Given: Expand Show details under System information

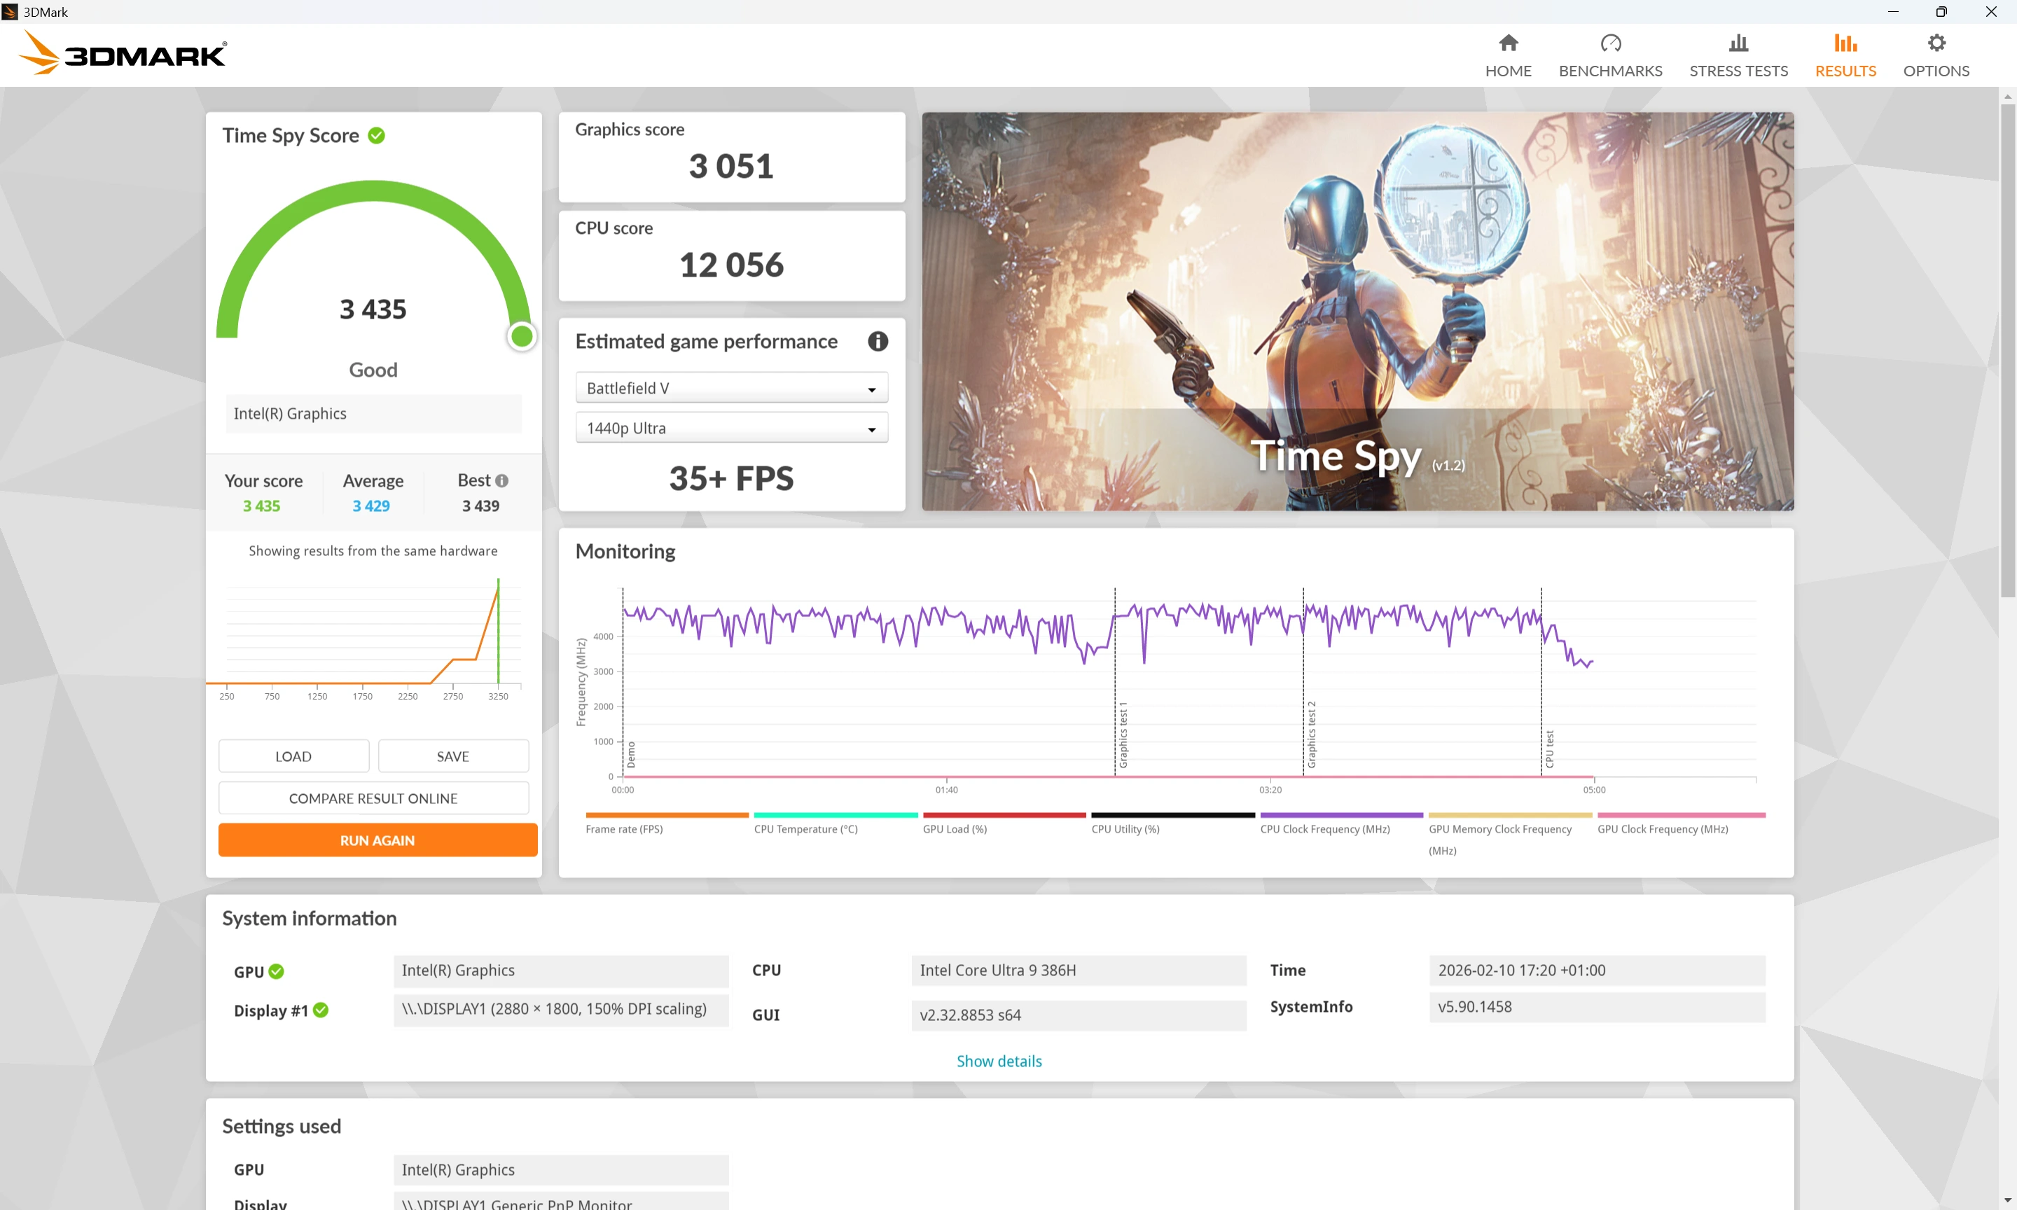Looking at the screenshot, I should pos(999,1061).
